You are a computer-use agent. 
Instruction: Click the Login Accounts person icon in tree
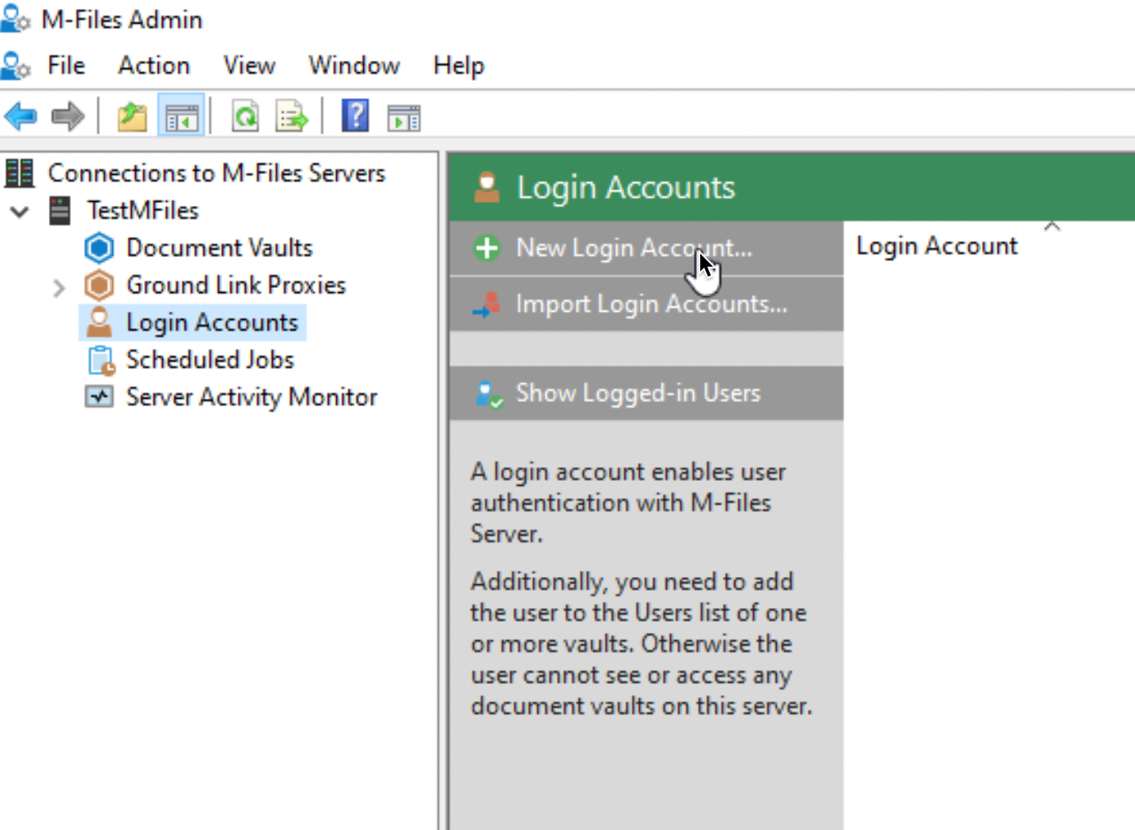(x=99, y=322)
